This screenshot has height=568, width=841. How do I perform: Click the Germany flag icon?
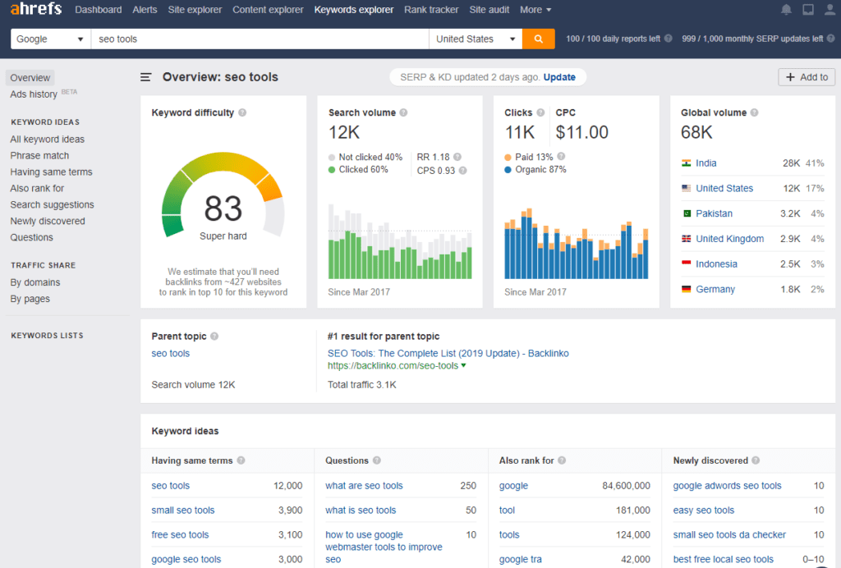pos(686,289)
